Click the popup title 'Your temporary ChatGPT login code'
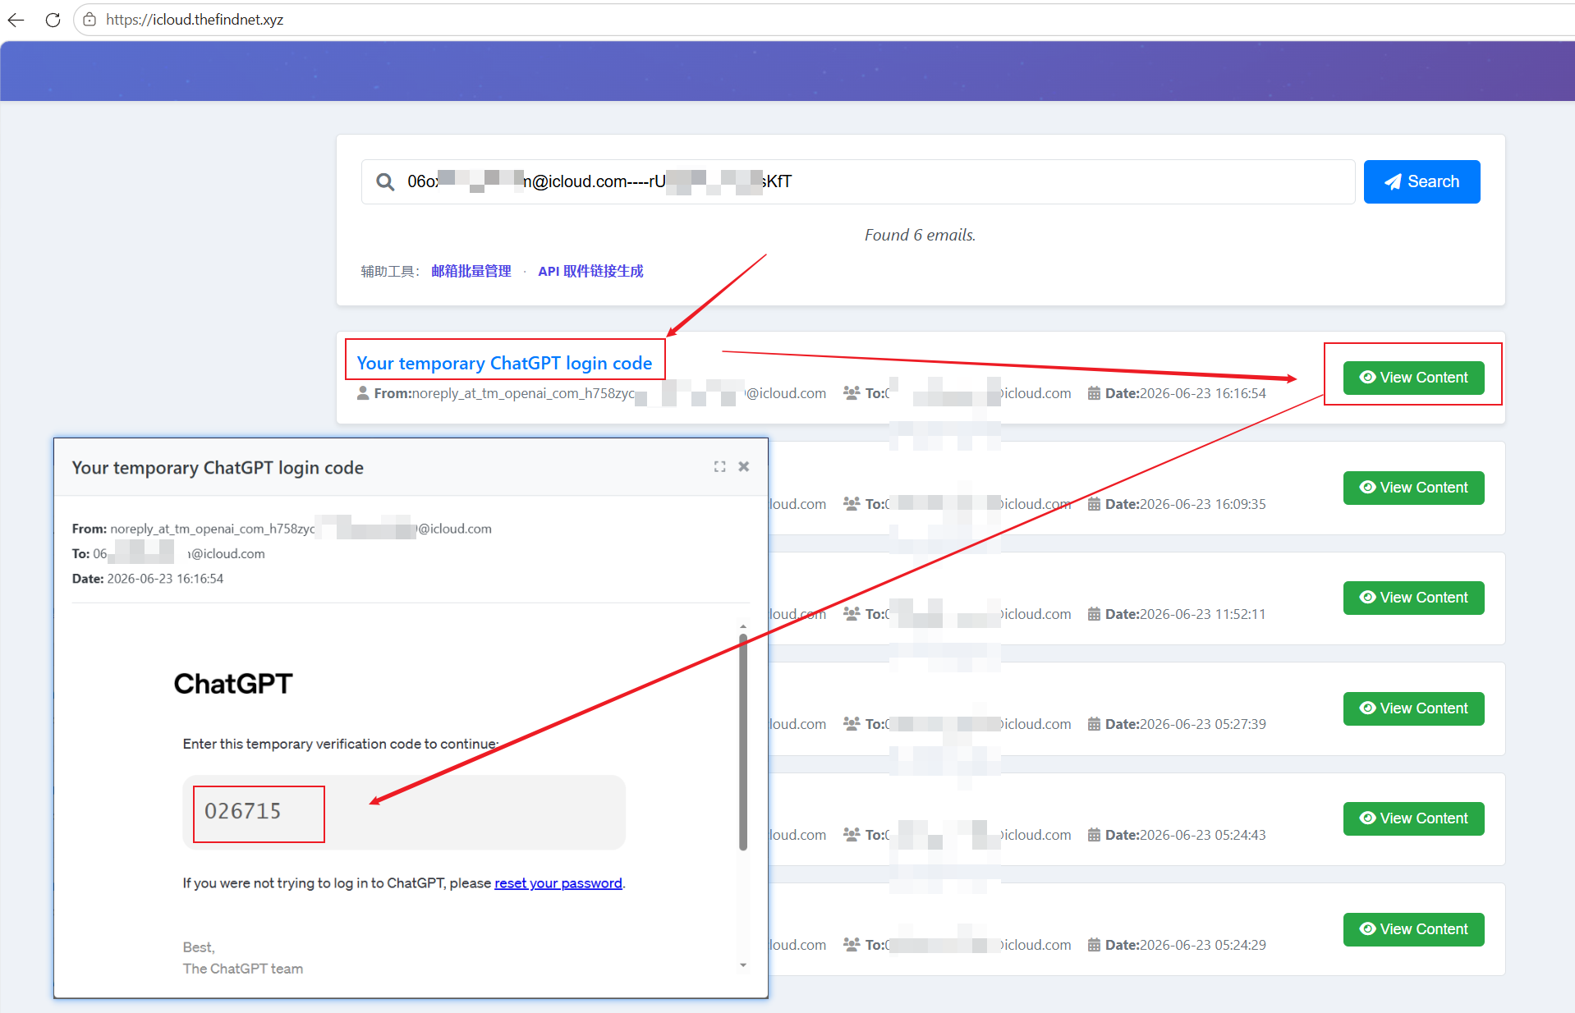Screen dimensions: 1575x1013 point(218,468)
